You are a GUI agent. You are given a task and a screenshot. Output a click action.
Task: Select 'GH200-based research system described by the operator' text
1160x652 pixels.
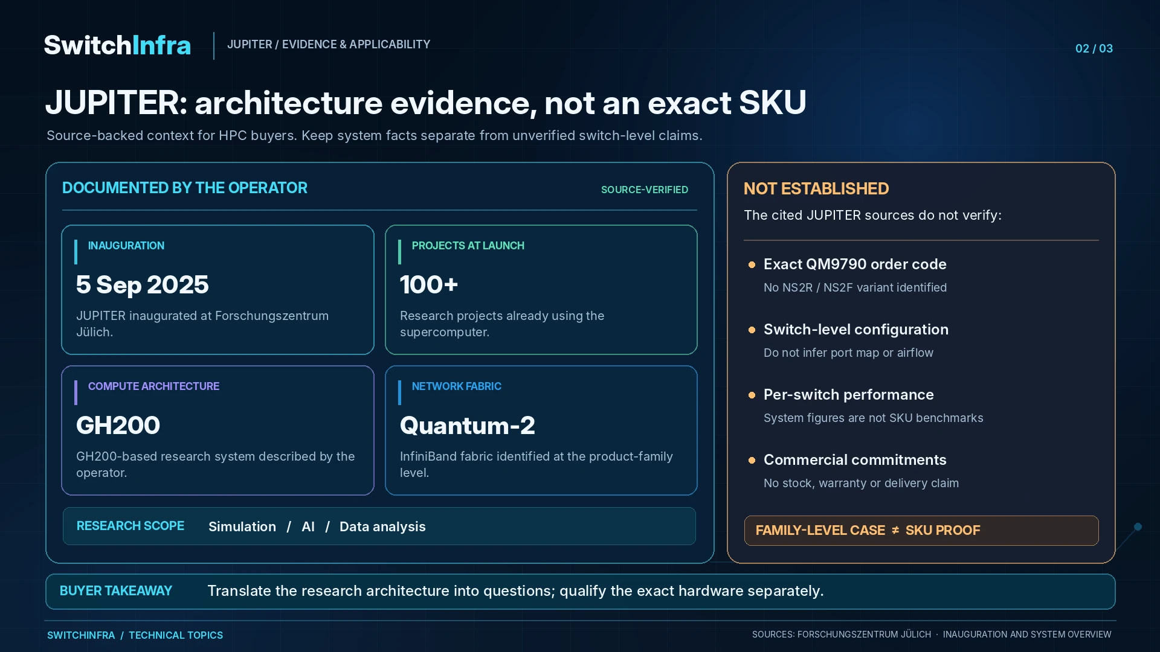[216, 464]
